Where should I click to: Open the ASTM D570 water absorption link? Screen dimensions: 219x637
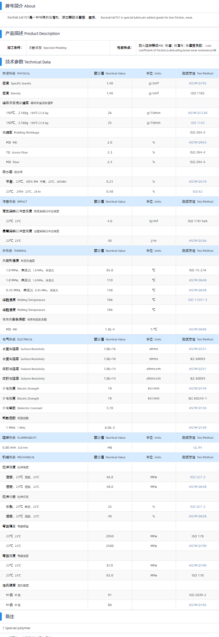pyautogui.click(x=197, y=182)
